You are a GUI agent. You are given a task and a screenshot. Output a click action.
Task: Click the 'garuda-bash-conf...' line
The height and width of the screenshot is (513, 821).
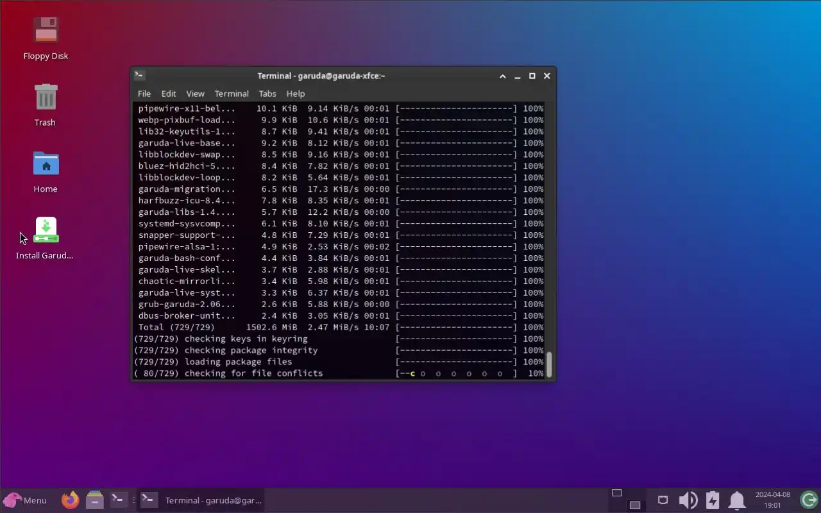click(341, 258)
